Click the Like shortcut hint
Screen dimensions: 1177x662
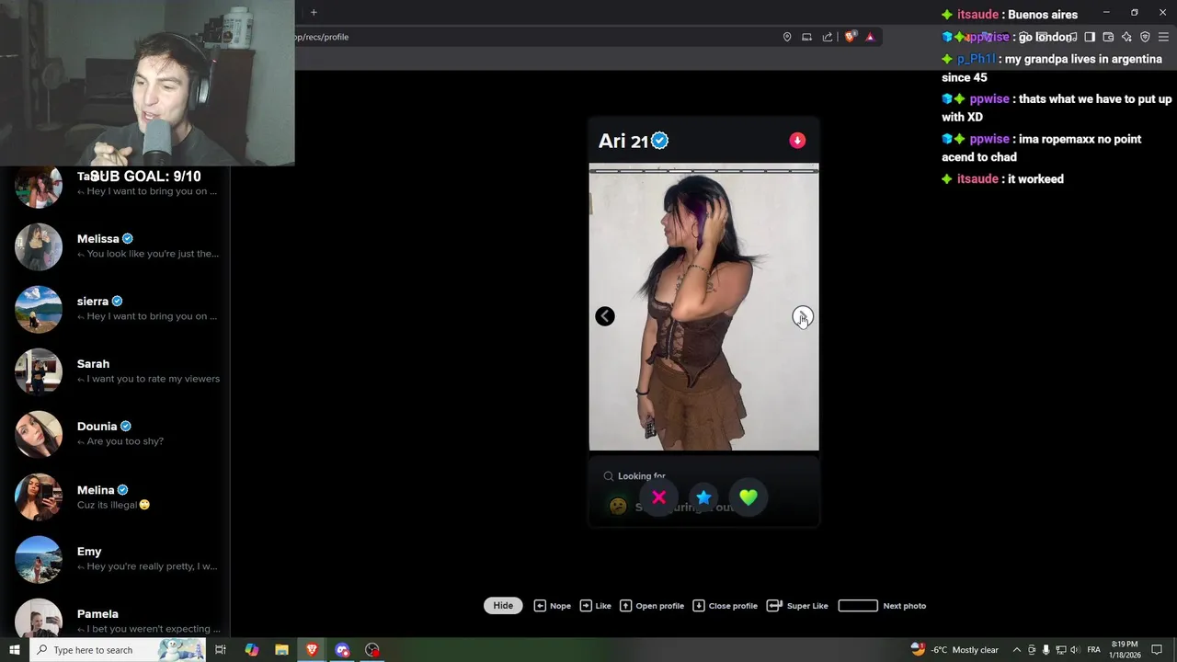pos(595,606)
